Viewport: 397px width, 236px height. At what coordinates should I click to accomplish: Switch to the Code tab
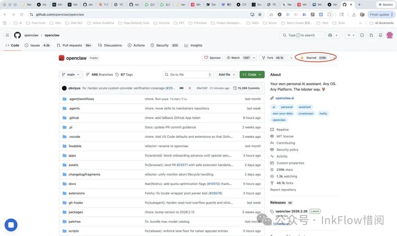pyautogui.click(x=12, y=45)
